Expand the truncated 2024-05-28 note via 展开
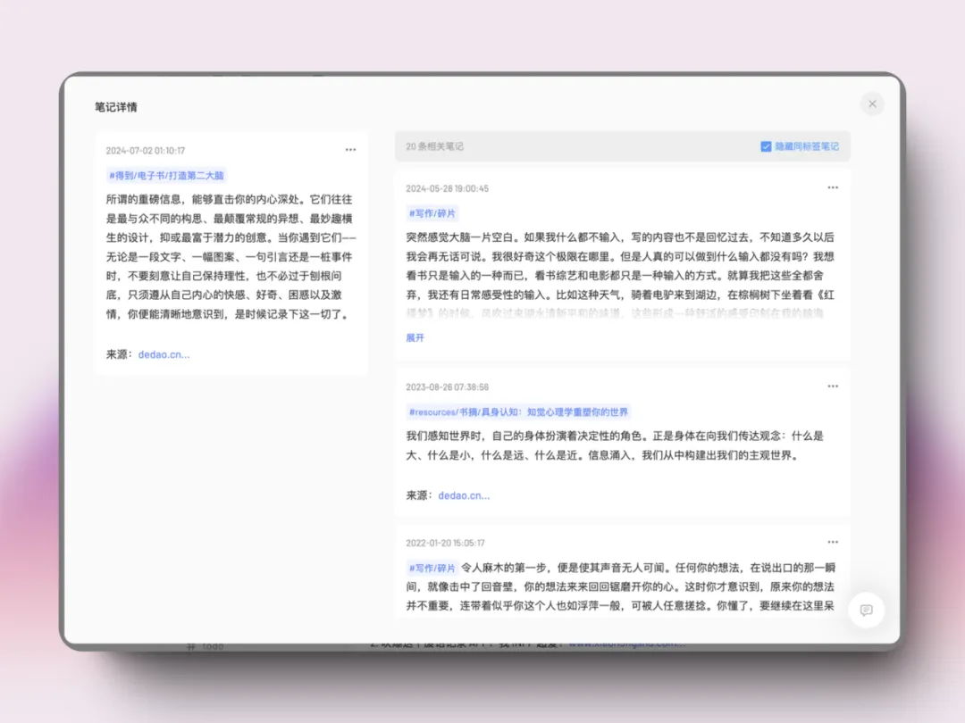This screenshot has height=723, width=965. coord(415,337)
